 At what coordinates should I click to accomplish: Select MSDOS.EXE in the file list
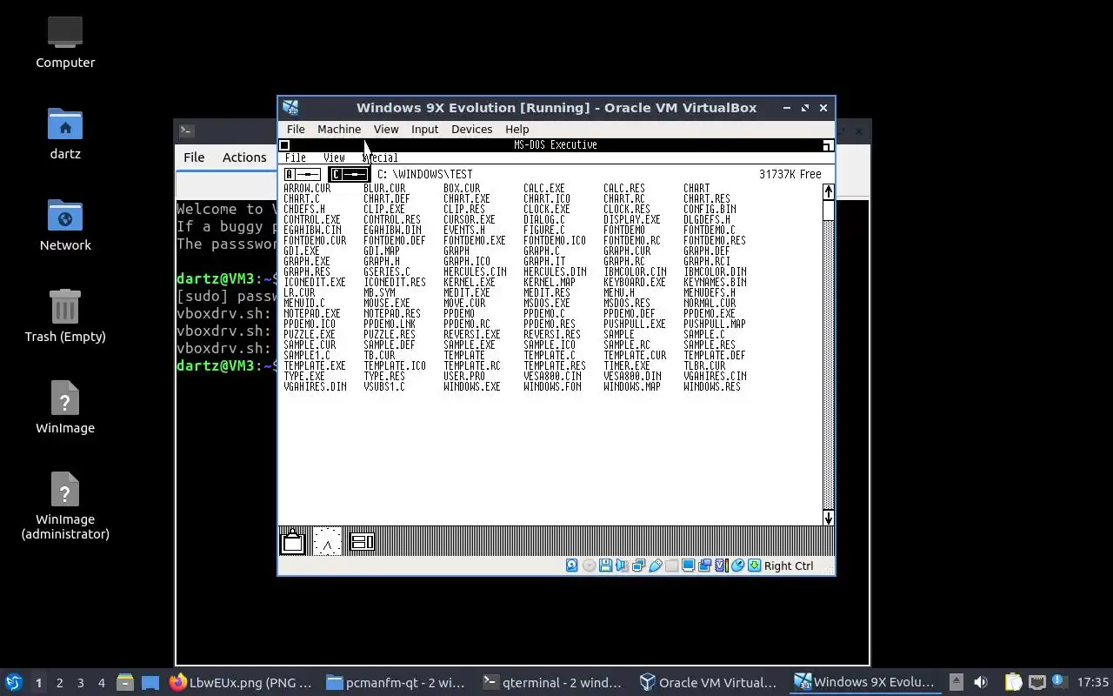click(547, 303)
